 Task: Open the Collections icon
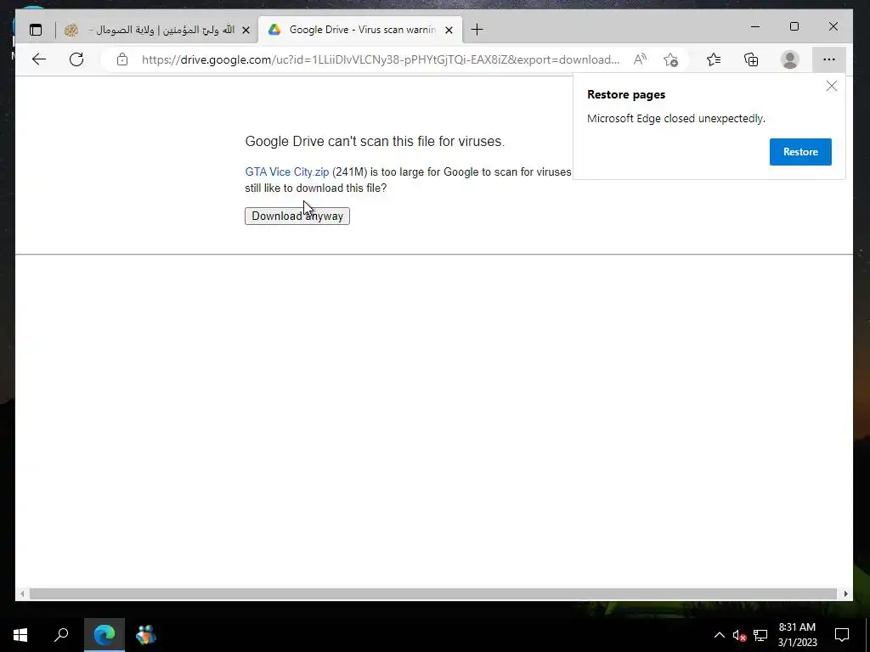click(751, 59)
